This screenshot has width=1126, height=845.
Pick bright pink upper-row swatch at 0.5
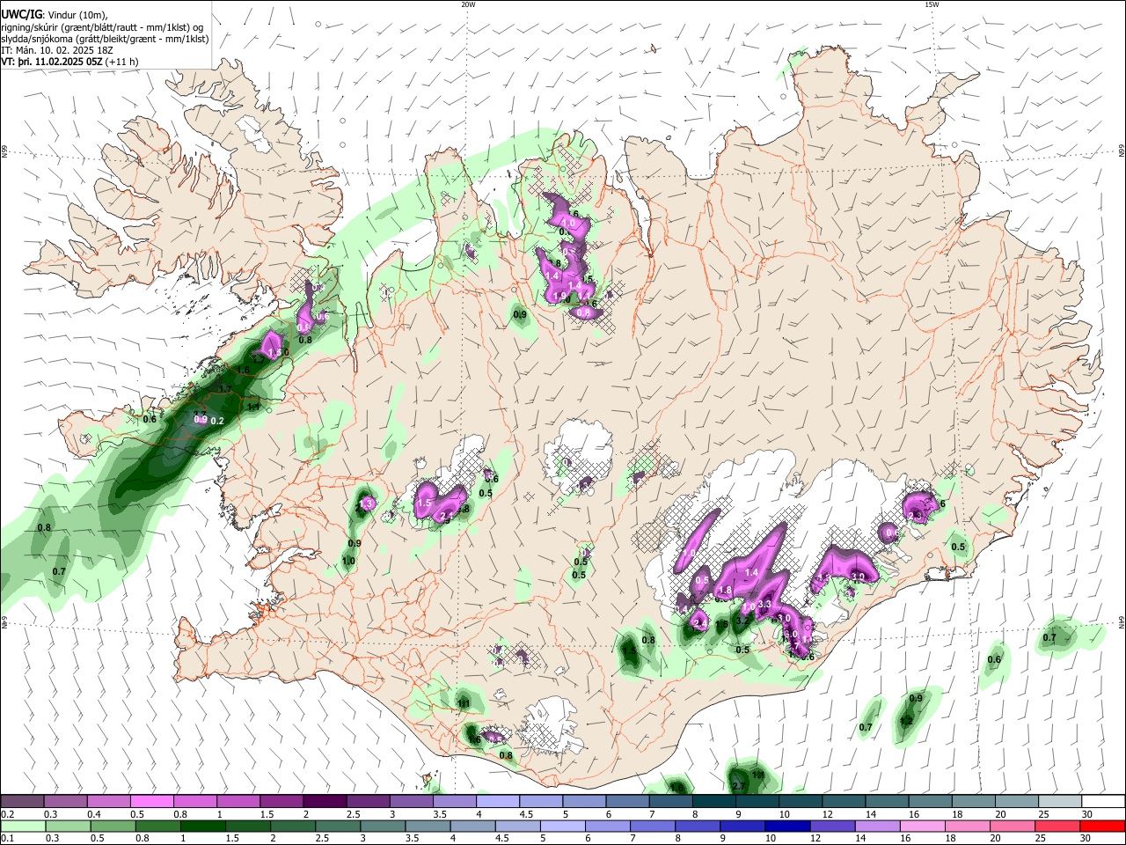(151, 801)
